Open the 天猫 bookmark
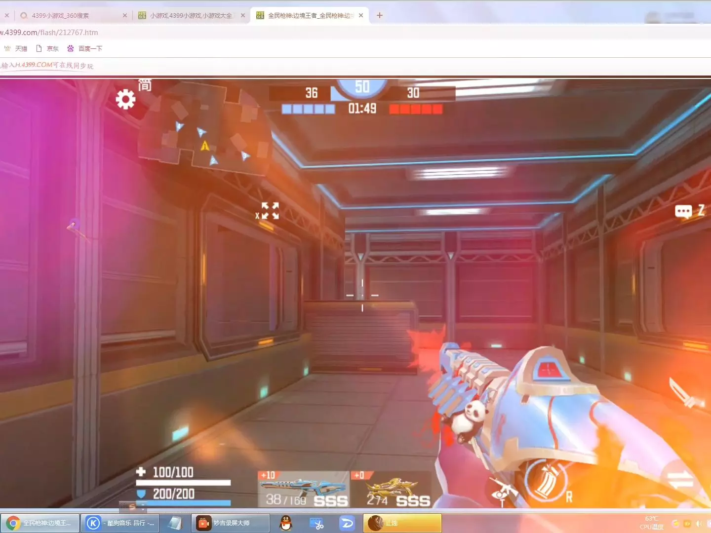Viewport: 711px width, 533px height. click(16, 48)
